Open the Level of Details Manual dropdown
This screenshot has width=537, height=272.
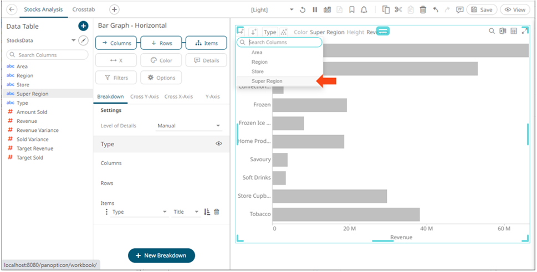click(188, 126)
